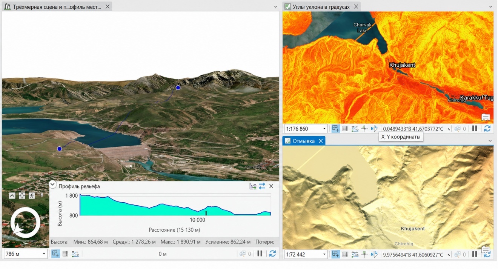Screen dimensions: 498x269
Task: Pause drawing in the slope map
Action: pyautogui.click(x=475, y=128)
